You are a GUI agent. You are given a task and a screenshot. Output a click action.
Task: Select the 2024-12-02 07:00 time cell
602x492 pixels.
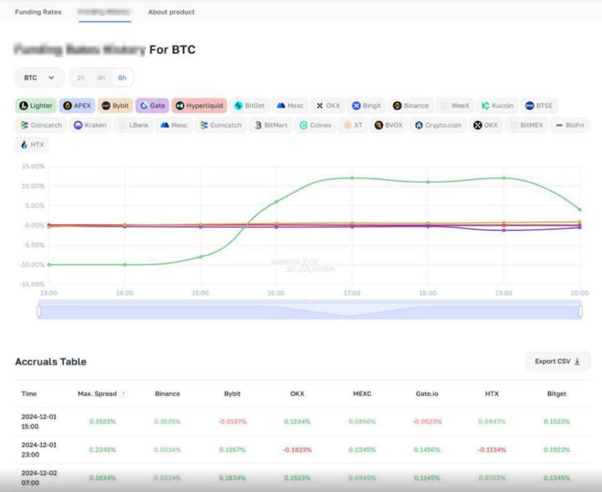tap(39, 478)
